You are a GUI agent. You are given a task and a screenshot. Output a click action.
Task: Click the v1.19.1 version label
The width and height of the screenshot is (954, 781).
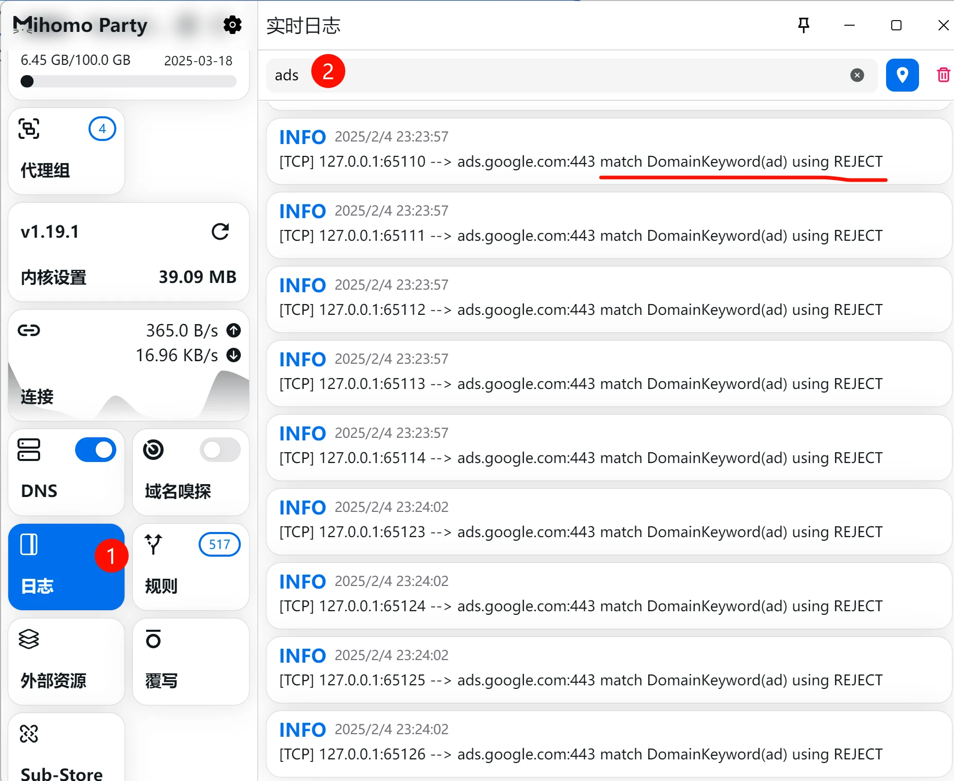(50, 232)
